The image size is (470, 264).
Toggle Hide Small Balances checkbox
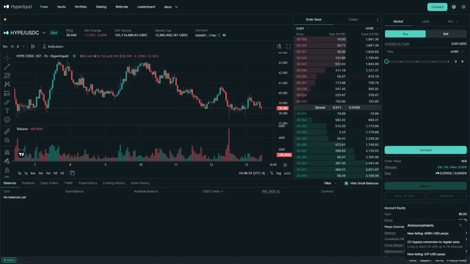[x=347, y=183]
